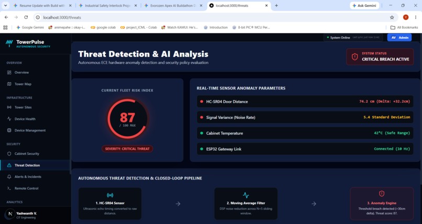The width and height of the screenshot is (422, 224).
Task: Click the TowerPulse logo icon
Action: click(9, 43)
